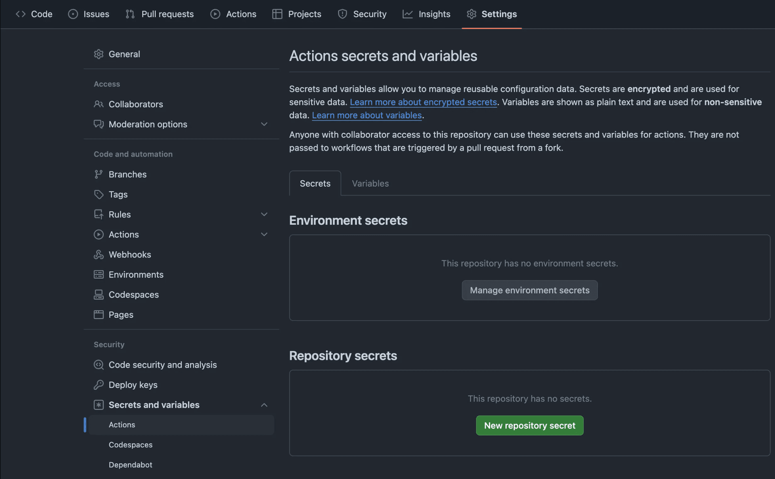
Task: Expand the Moderation options chevron
Action: pos(264,124)
